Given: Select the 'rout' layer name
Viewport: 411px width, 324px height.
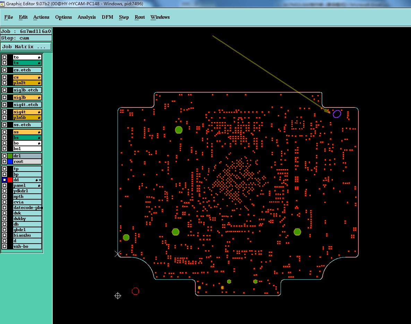Looking at the screenshot, I should tap(18, 161).
